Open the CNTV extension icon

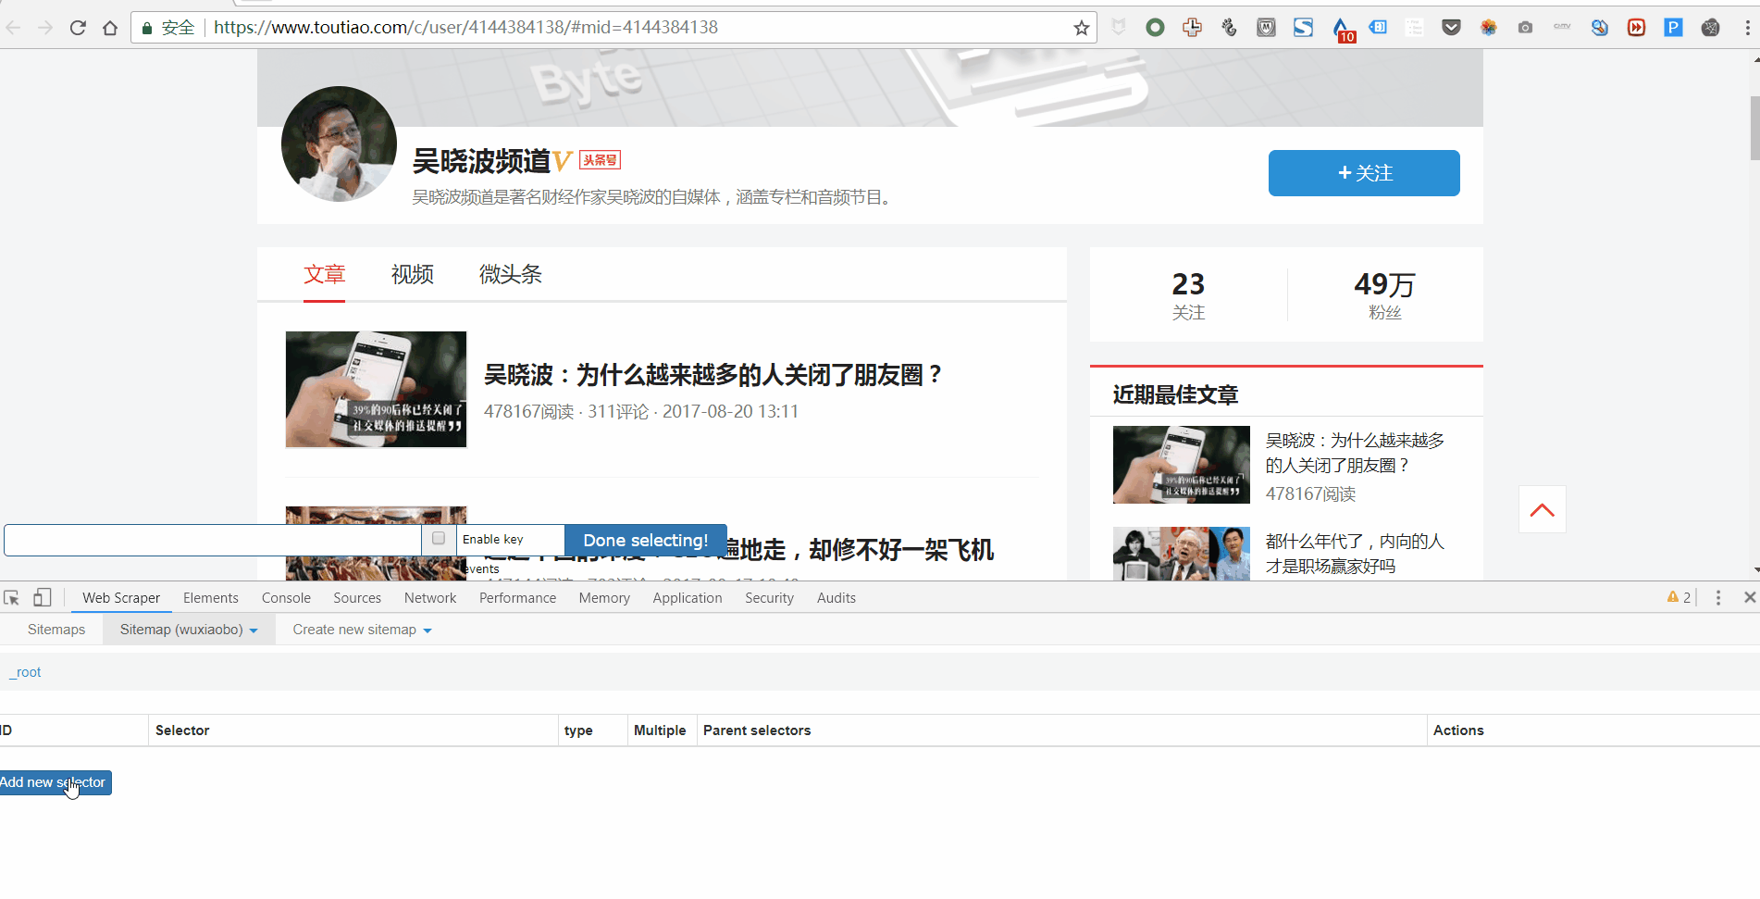point(1562,27)
